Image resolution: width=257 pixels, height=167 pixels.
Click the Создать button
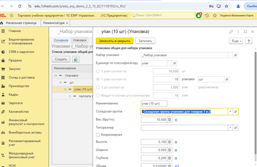pyautogui.click(x=61, y=59)
